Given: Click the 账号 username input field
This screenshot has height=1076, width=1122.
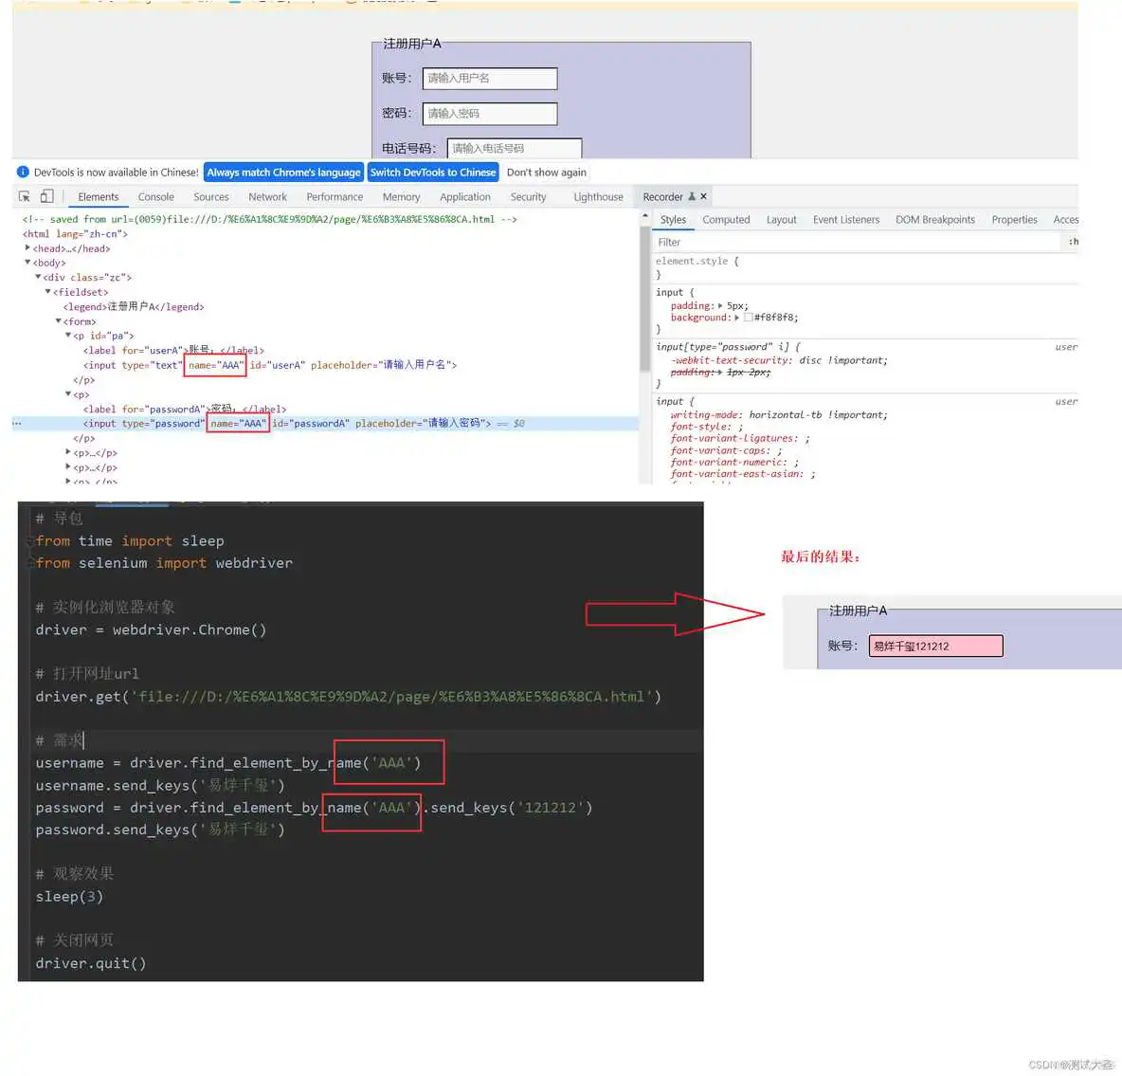Looking at the screenshot, I should [x=489, y=78].
